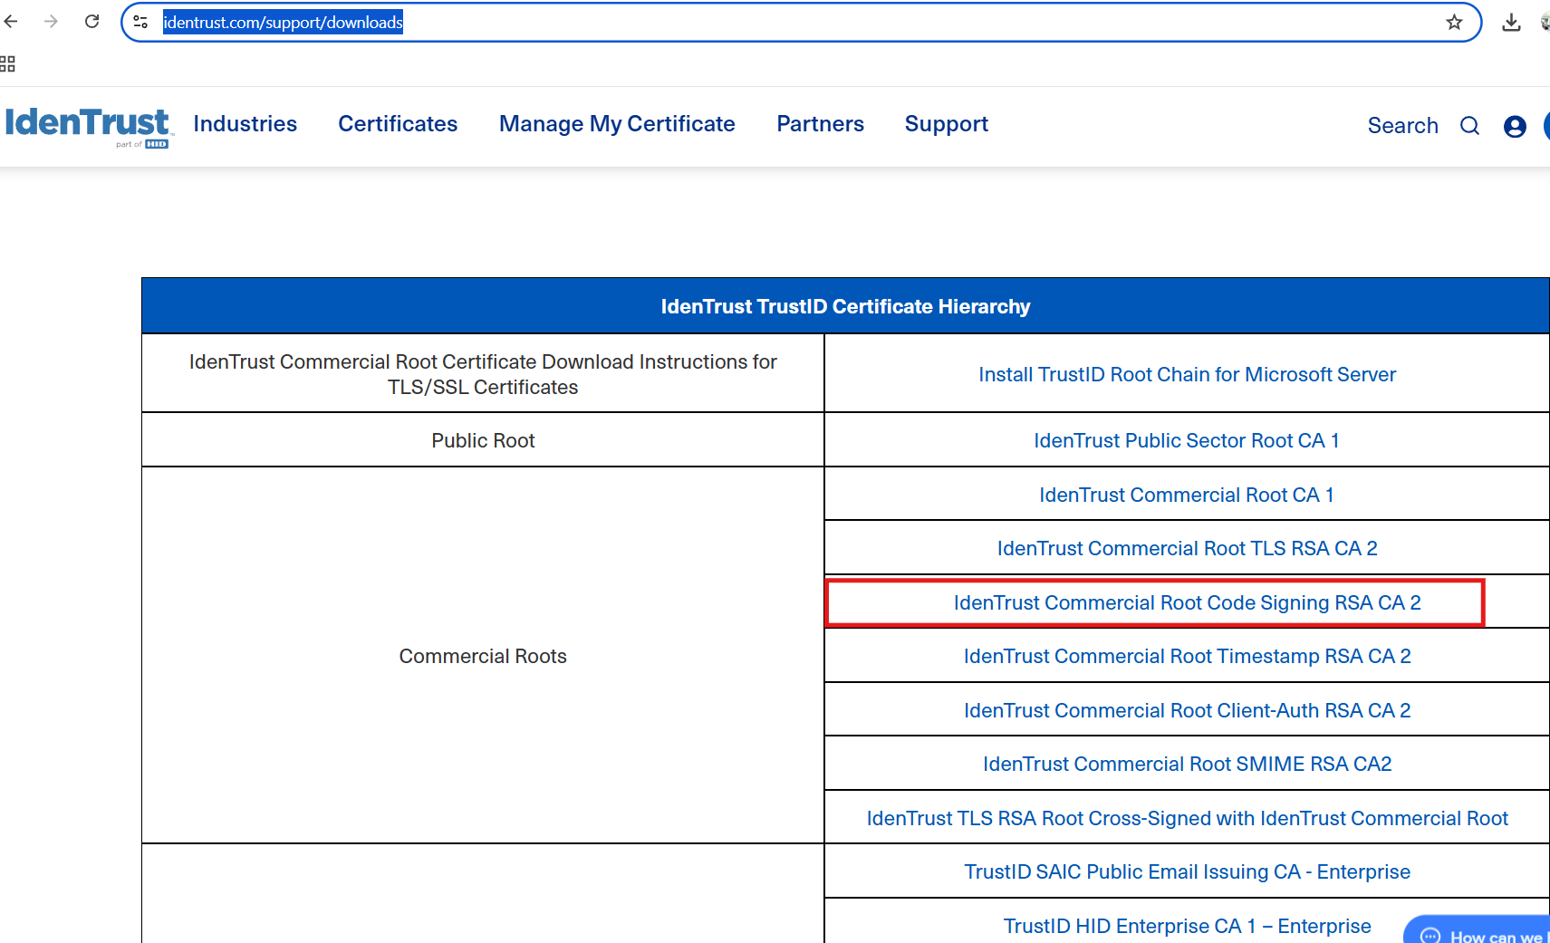Open IdenTrust Commercial Root CA 1 link
The width and height of the screenshot is (1550, 943).
pyautogui.click(x=1187, y=495)
